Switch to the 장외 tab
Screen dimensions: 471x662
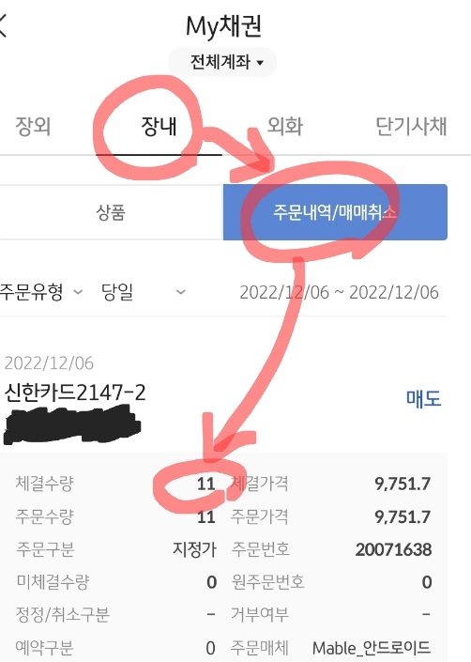pyautogui.click(x=33, y=126)
